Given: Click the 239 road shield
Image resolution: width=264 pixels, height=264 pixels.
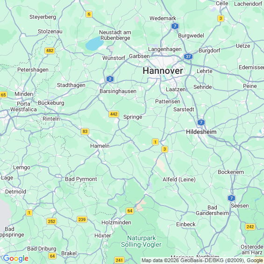Looking at the screenshot, I should (82, 220).
